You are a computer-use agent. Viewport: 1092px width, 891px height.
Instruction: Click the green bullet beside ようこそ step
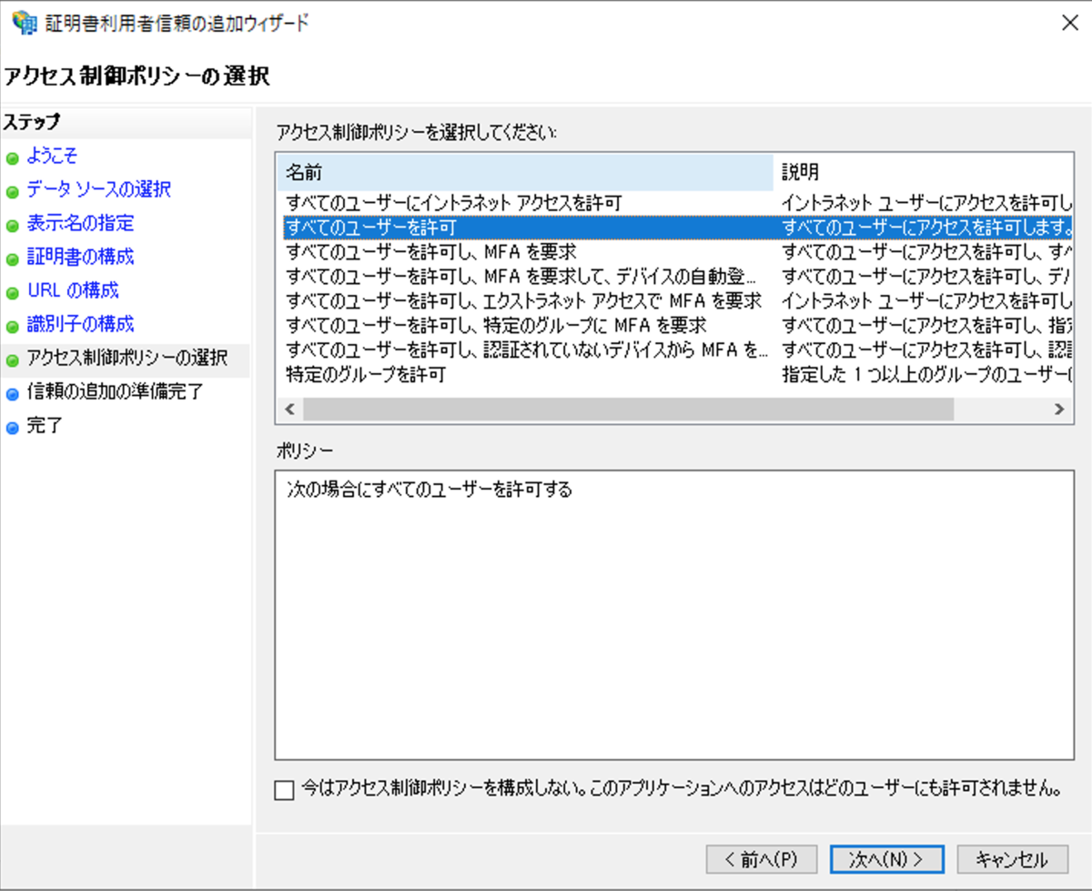(11, 156)
